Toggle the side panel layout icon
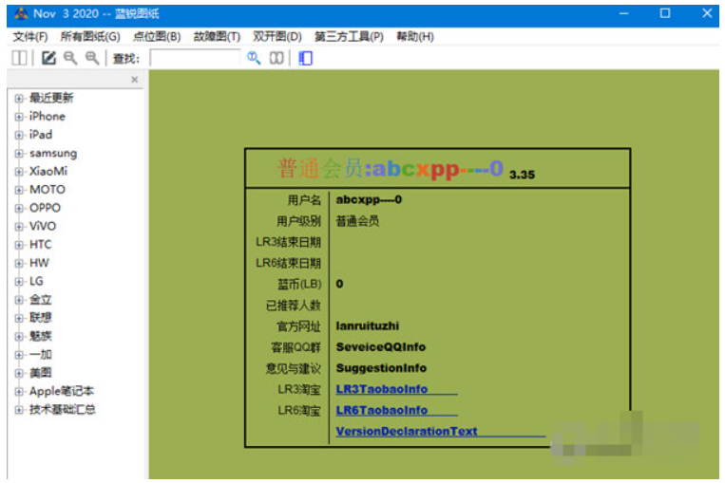725x483 pixels. click(x=19, y=58)
